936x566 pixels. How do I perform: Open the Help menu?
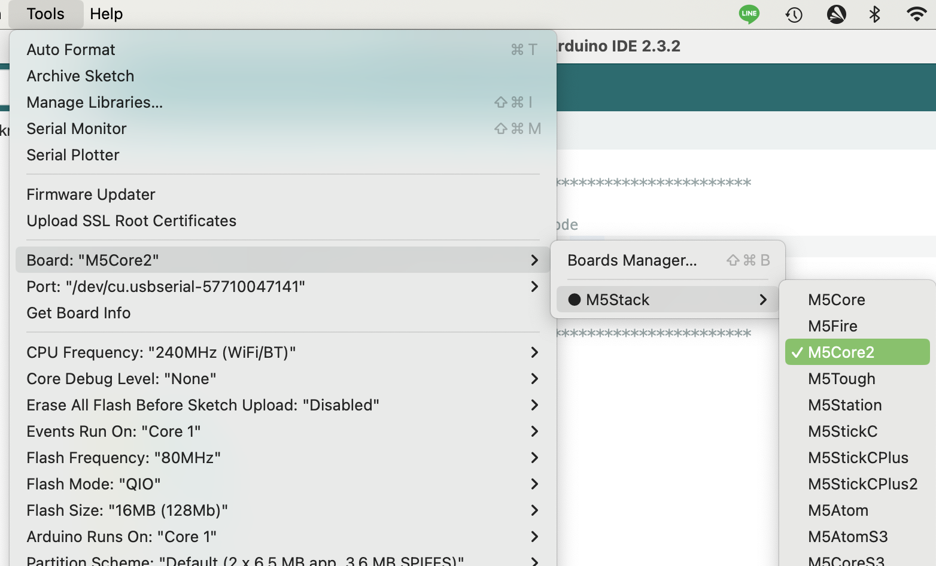[107, 14]
